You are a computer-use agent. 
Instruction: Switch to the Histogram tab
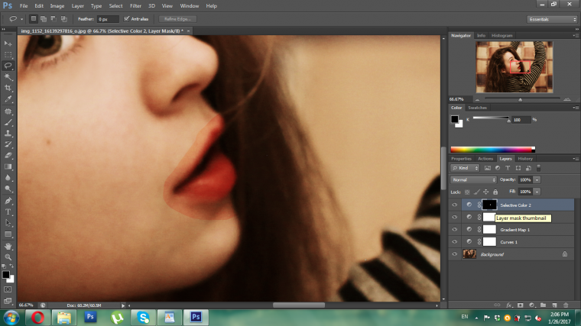501,36
